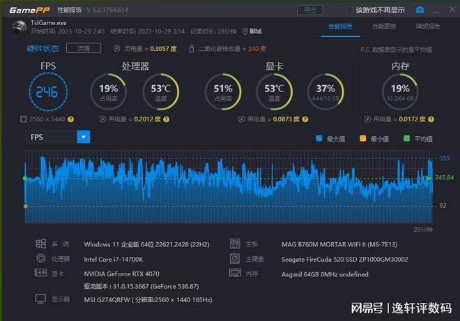Click the graphics card icon
The width and height of the screenshot is (460, 321).
click(40, 273)
